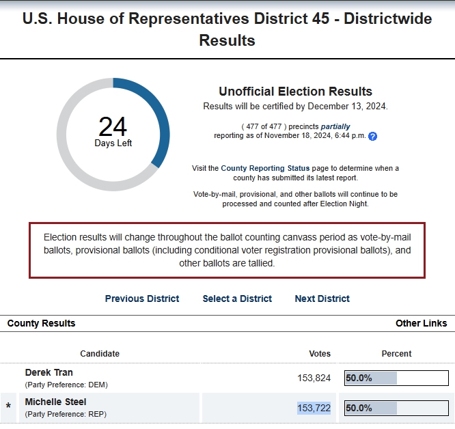Screen dimensions: 455x429
Task: Go to Next District
Action: 322,299
